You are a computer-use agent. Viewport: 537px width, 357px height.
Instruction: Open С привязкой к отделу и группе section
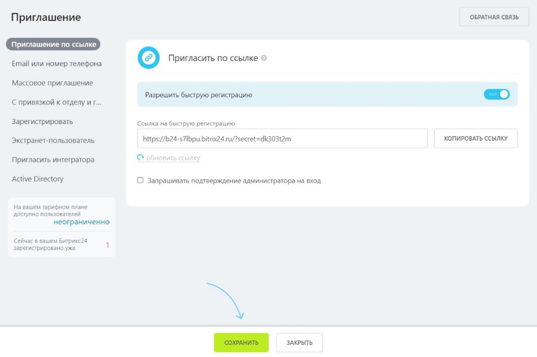(57, 102)
